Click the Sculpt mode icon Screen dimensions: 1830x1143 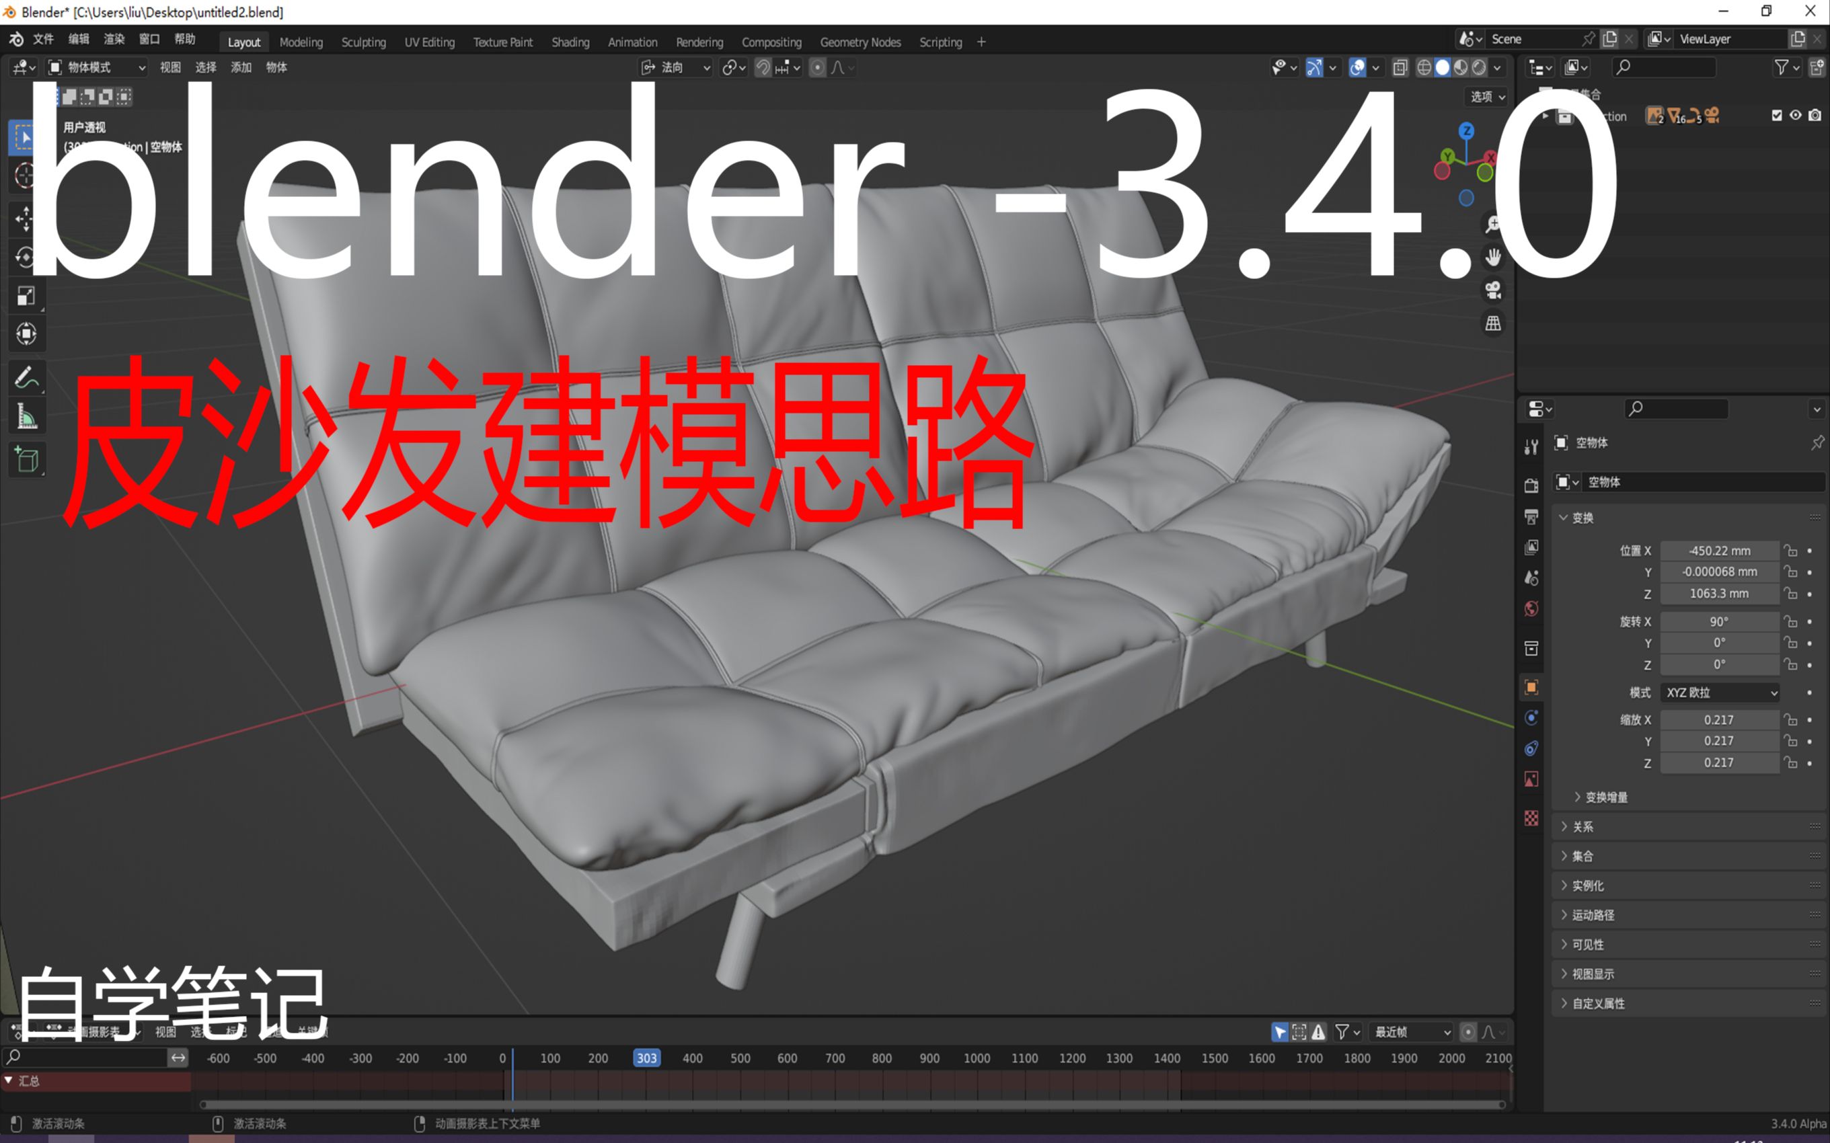(x=362, y=42)
